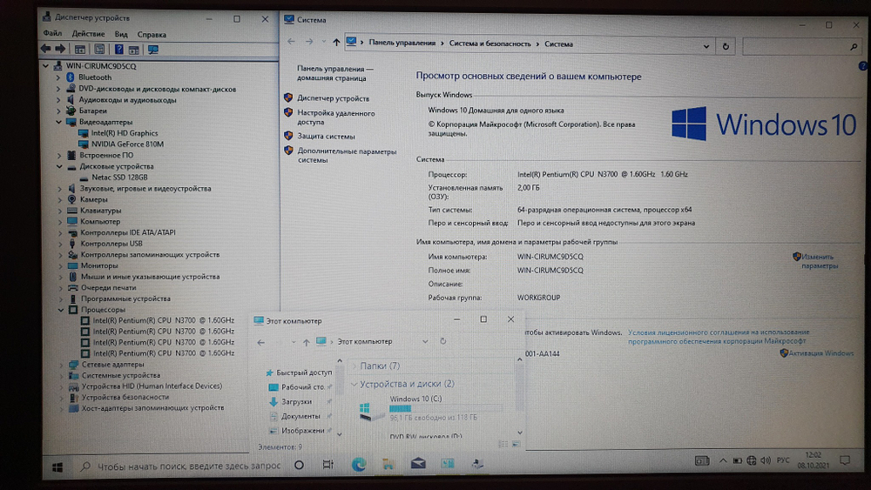871x490 pixels.
Task: Select Контроллеры USB category
Action: coord(111,243)
